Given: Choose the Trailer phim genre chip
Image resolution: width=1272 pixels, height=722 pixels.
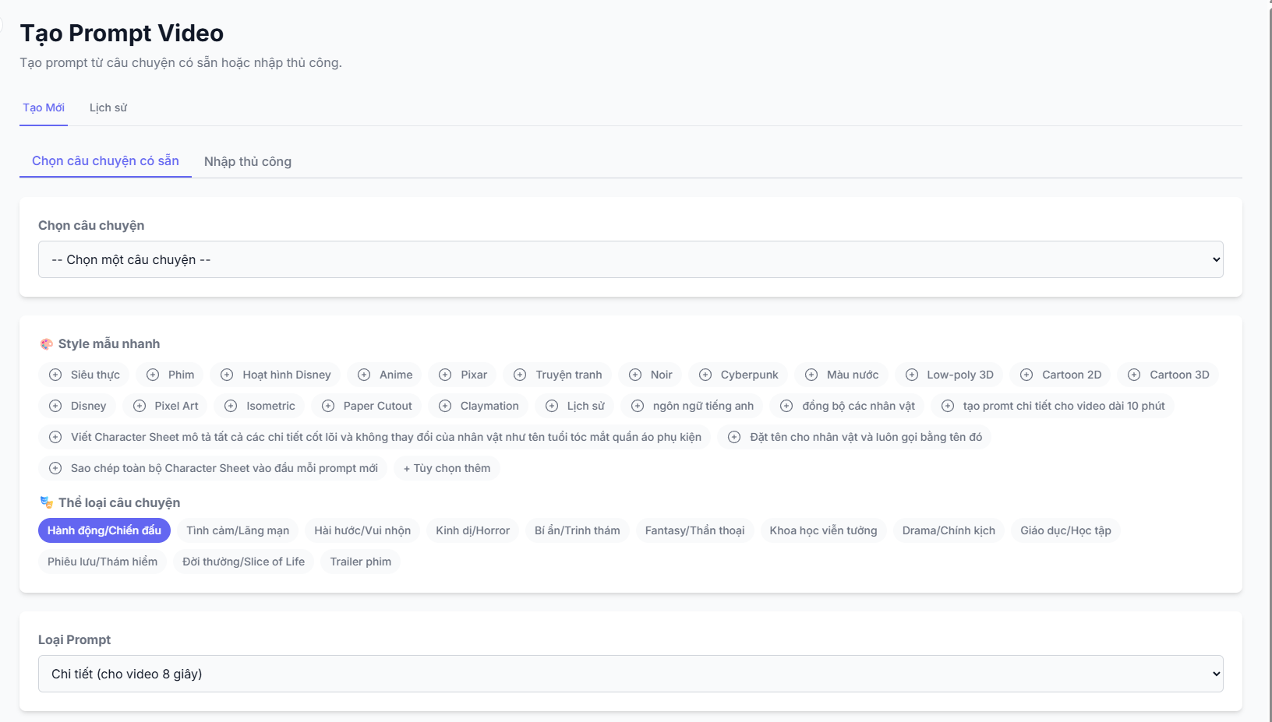Looking at the screenshot, I should point(360,562).
